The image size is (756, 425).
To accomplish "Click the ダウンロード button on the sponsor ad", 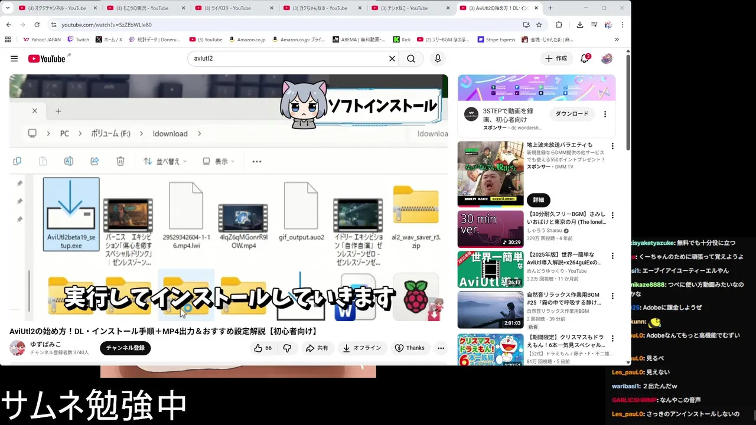I will click(572, 114).
